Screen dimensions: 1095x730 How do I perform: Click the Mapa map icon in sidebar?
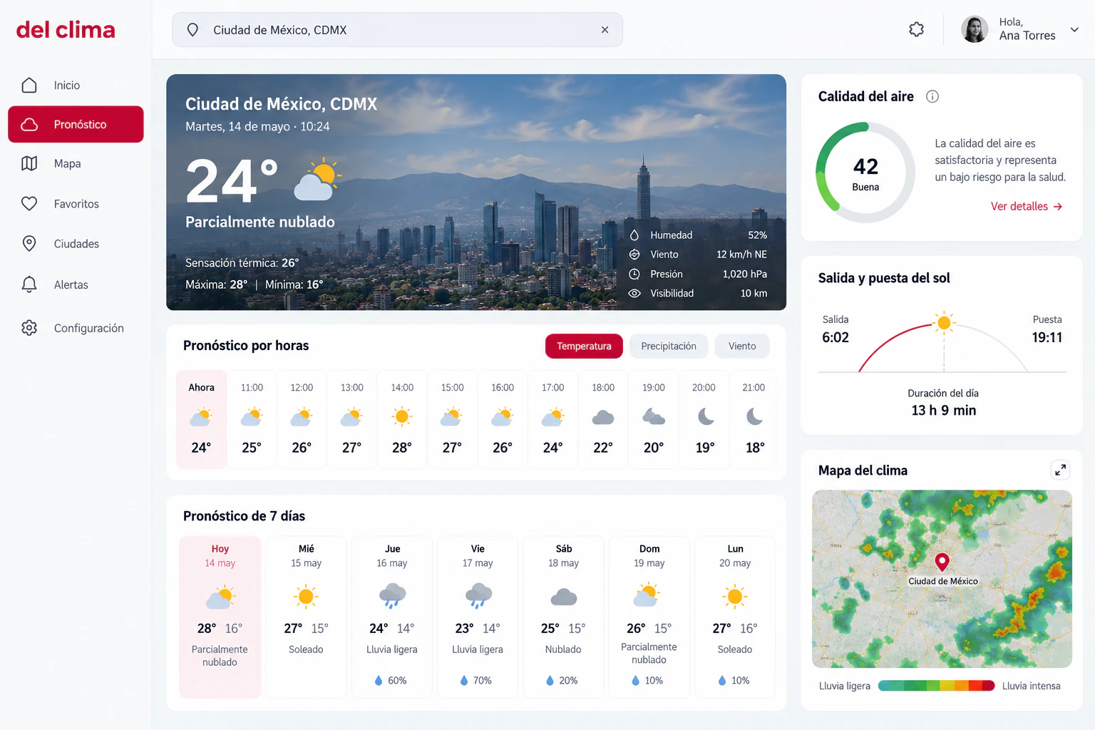29,164
